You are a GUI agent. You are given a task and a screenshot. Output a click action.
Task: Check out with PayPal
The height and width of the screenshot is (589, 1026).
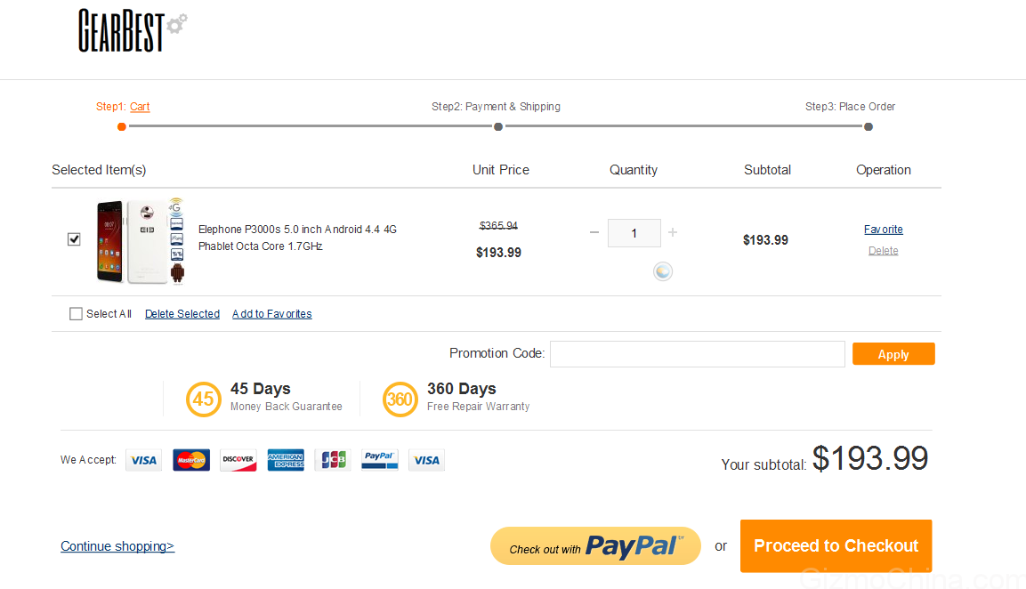pos(595,546)
